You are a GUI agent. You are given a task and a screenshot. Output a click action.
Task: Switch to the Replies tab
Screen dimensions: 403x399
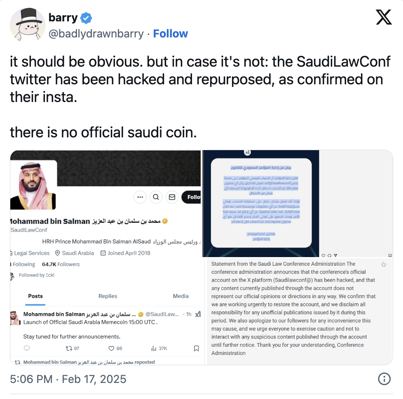108,296
